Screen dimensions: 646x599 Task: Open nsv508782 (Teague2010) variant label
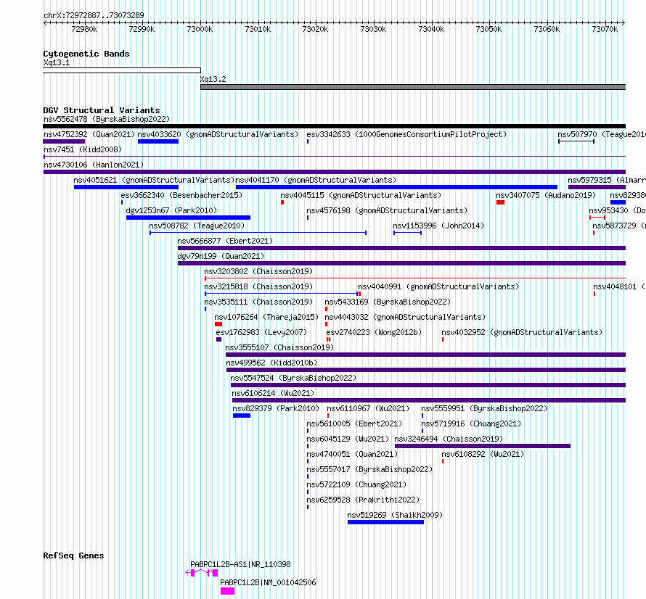(x=197, y=226)
